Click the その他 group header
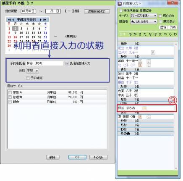The width and height of the screenshot is (183, 181). (146, 134)
